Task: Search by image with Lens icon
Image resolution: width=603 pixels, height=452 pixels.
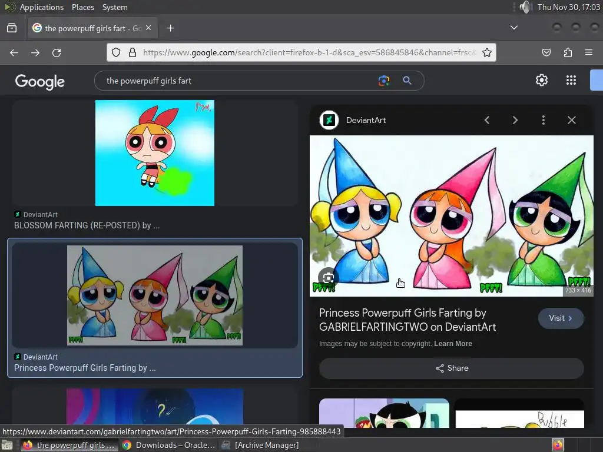Action: [x=384, y=81]
